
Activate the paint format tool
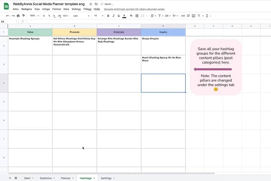pos(23,16)
